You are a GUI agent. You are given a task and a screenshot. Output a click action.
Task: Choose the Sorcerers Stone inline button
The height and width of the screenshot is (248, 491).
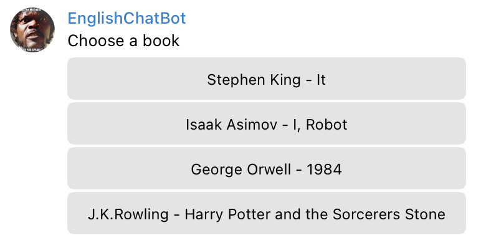[267, 213]
